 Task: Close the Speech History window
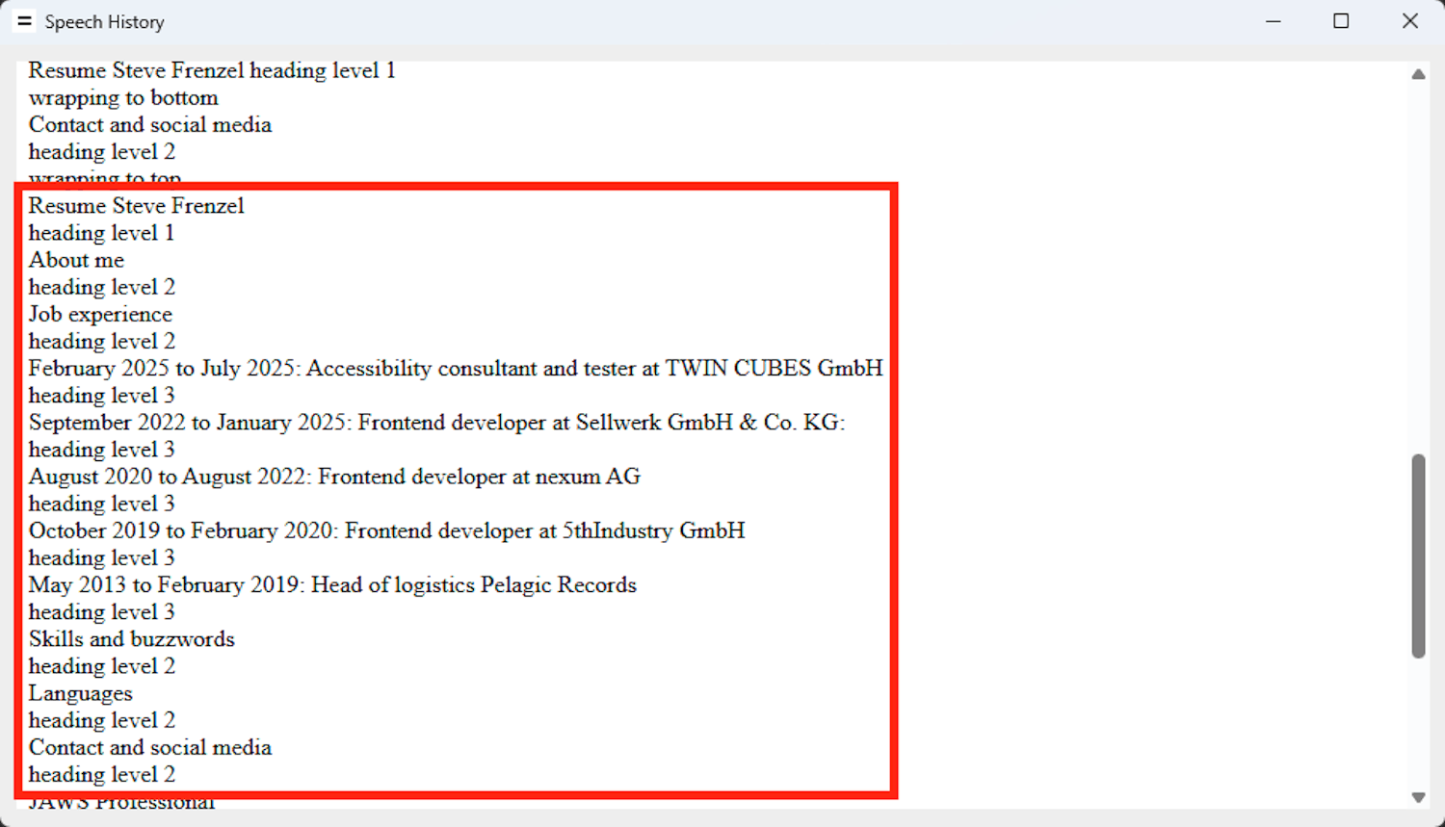coord(1409,21)
